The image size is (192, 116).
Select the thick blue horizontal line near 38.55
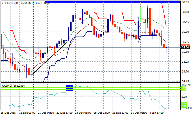tap(113, 1)
